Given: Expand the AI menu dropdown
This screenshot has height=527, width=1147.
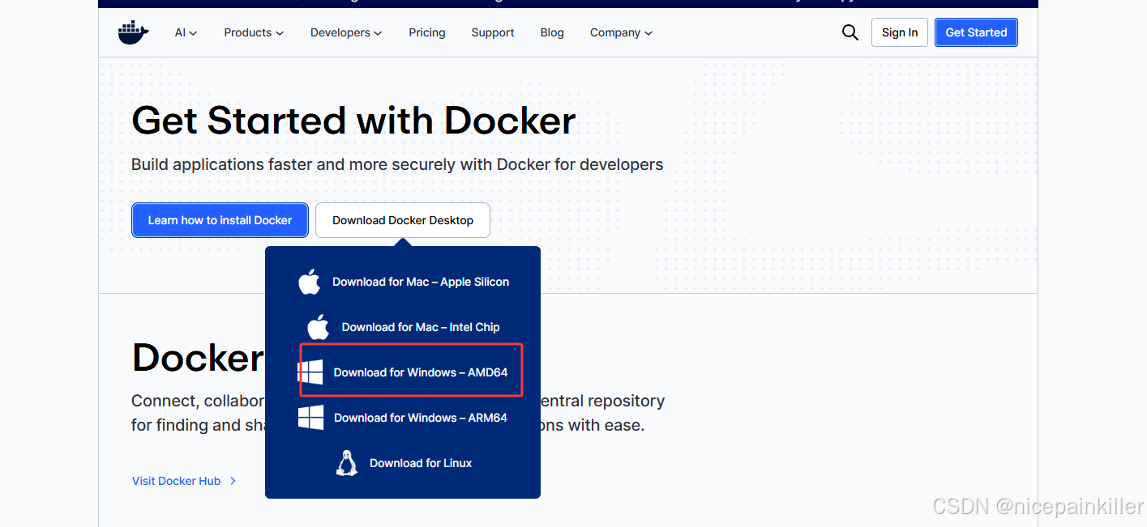Looking at the screenshot, I should click(x=186, y=32).
